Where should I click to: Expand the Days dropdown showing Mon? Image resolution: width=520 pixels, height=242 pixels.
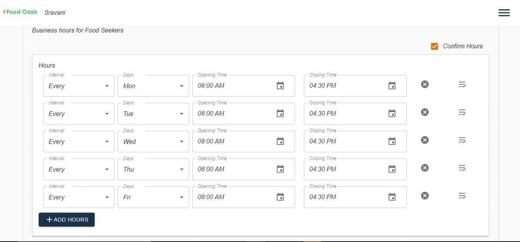(153, 86)
